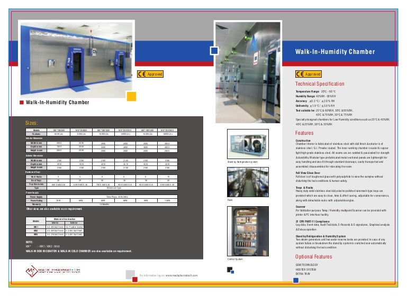The image size is (407, 296).
Task: Click the 'Uniformity' specification line
Action: tap(315, 106)
